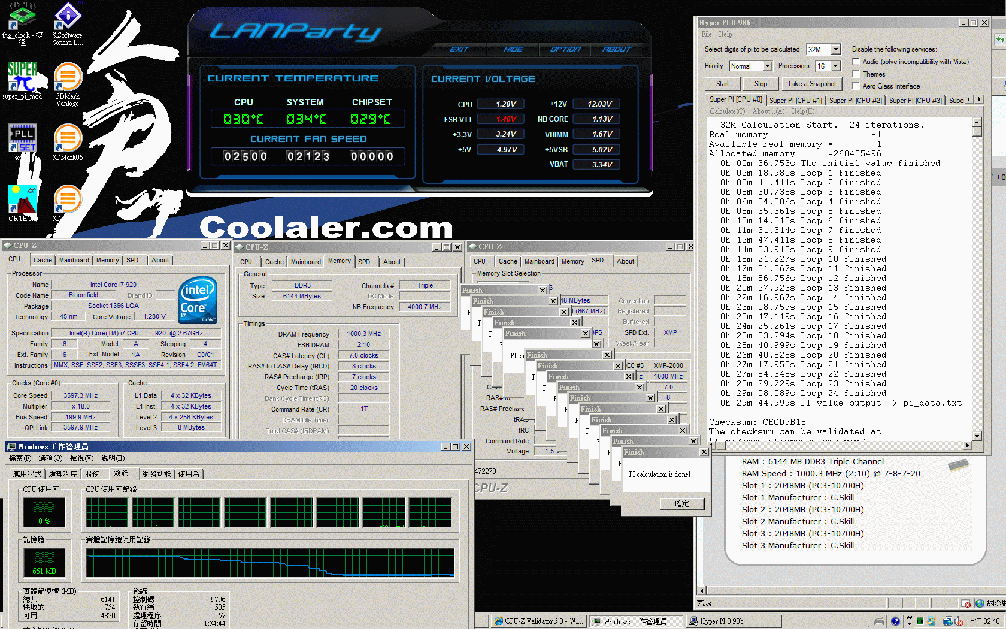Click Hyper PI log scroll up arrow
This screenshot has height=629, width=1006.
[977, 122]
